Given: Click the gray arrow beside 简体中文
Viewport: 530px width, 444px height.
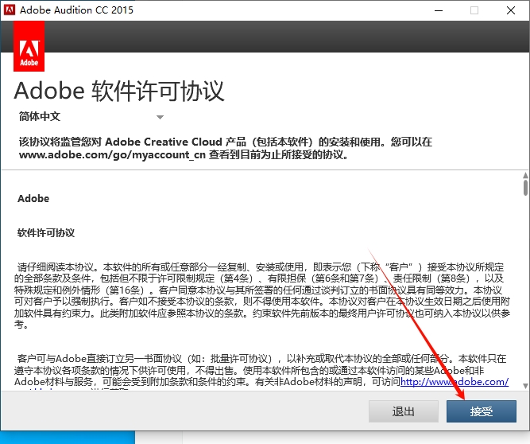Looking at the screenshot, I should pos(160,117).
